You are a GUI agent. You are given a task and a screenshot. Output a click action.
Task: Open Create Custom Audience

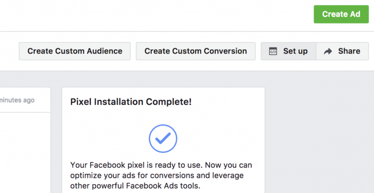(75, 51)
